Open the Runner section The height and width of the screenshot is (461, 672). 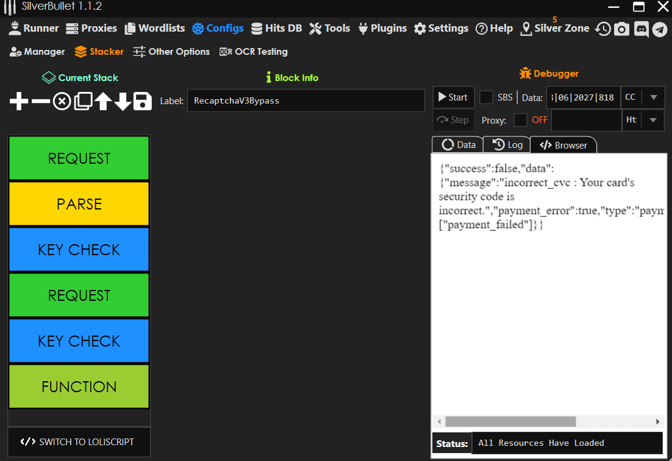pyautogui.click(x=34, y=28)
